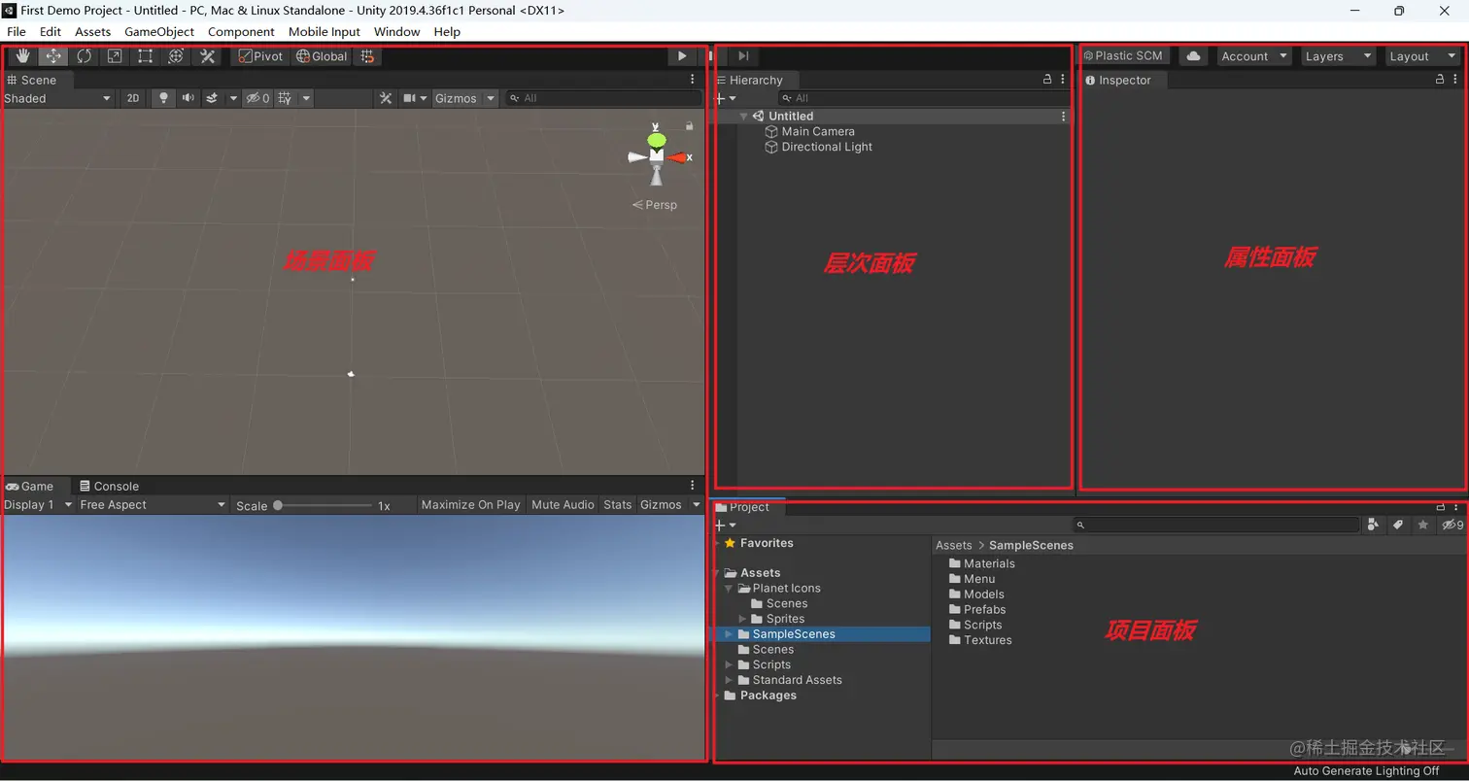This screenshot has height=781, width=1469.
Task: Toggle the Hierarchy panel lock
Action: tap(1047, 80)
